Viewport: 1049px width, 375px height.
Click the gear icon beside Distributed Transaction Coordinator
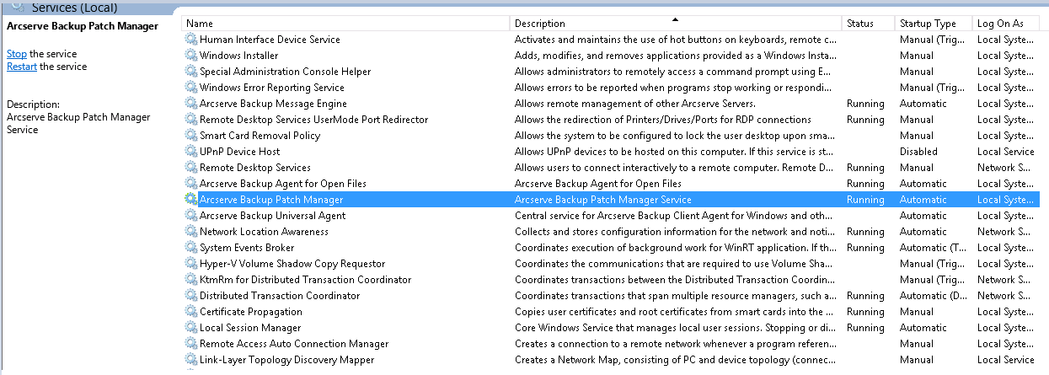pyautogui.click(x=191, y=296)
